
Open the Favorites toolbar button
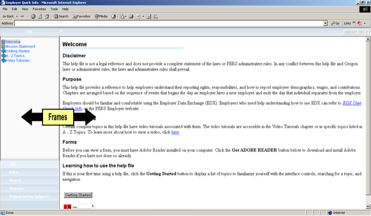tap(82, 16)
